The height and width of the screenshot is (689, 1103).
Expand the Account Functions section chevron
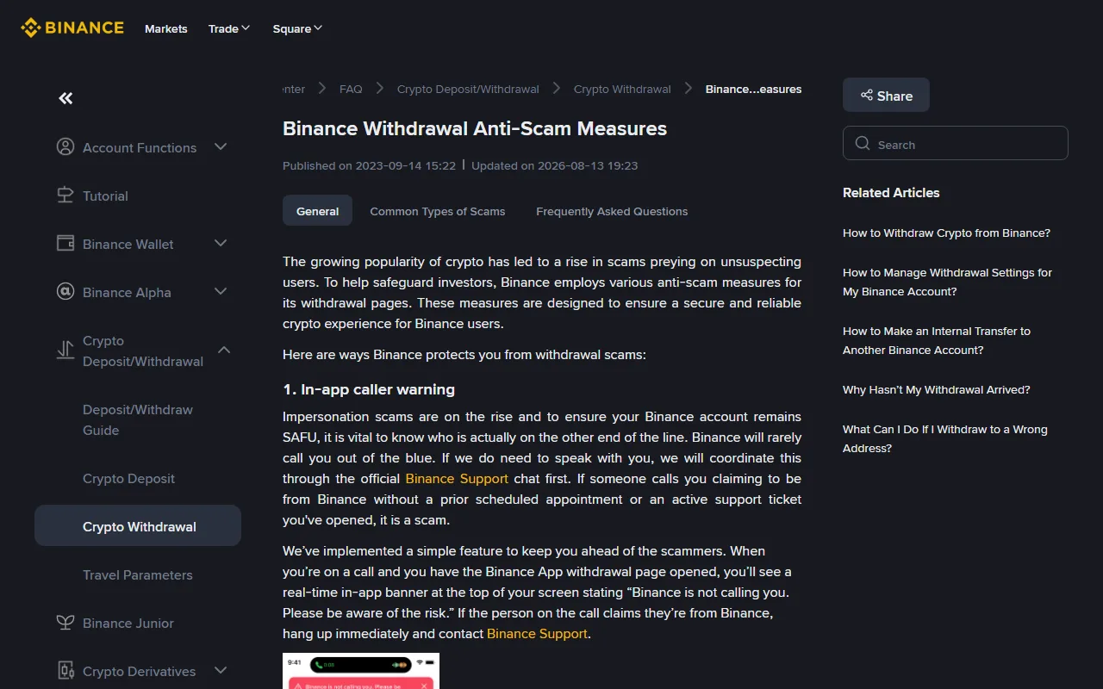221,147
